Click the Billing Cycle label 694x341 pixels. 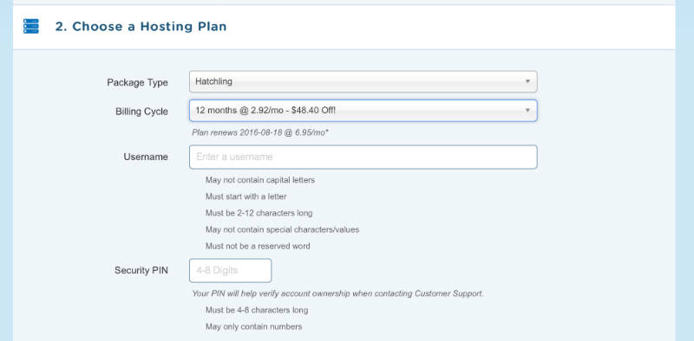(x=141, y=112)
